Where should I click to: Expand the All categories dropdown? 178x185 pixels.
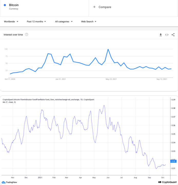(64, 22)
